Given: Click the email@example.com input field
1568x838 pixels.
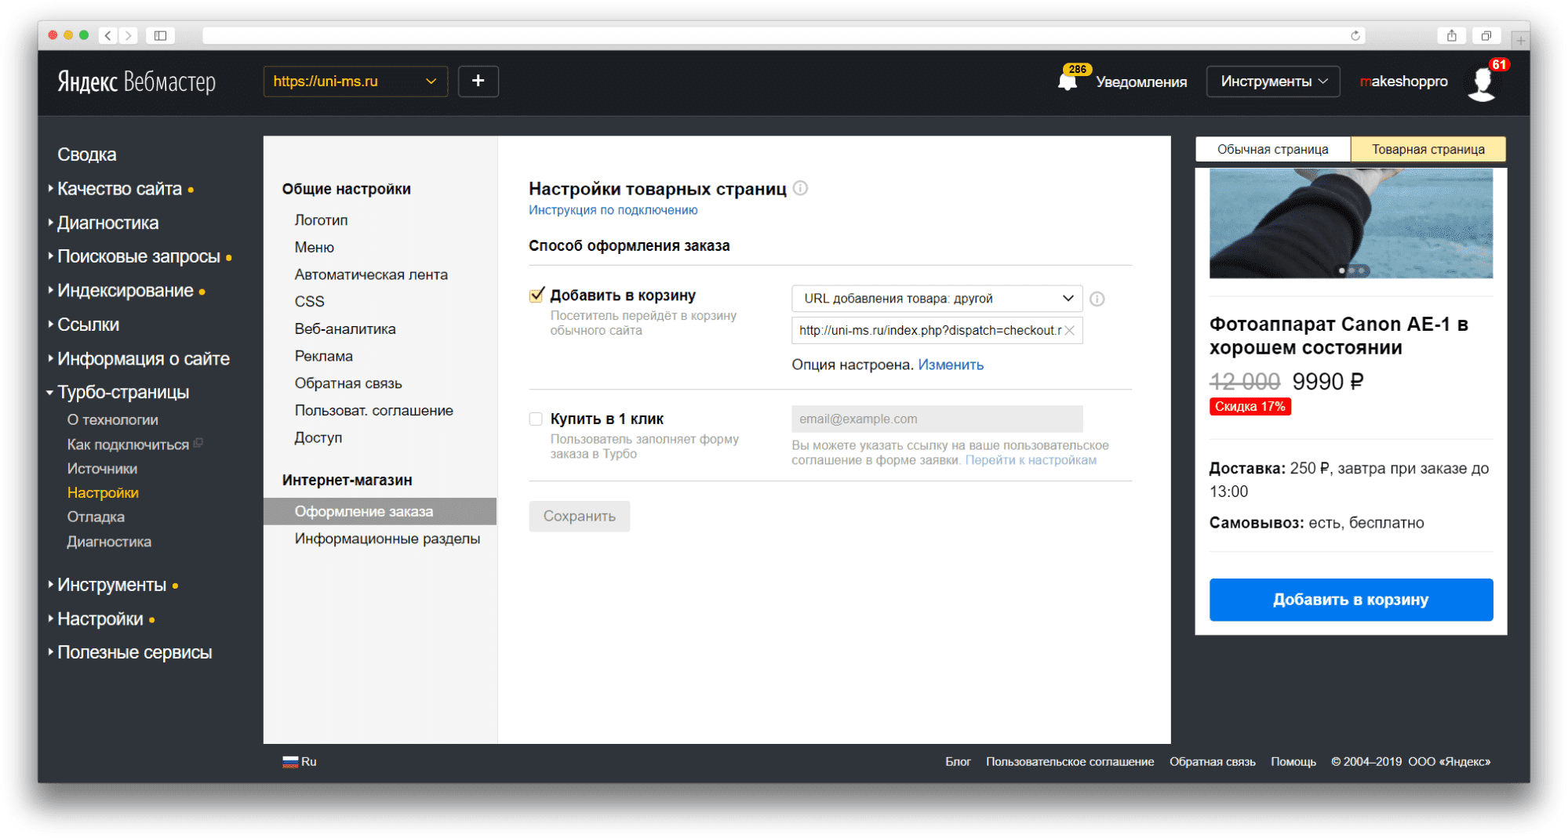Looking at the screenshot, I should coord(937,419).
